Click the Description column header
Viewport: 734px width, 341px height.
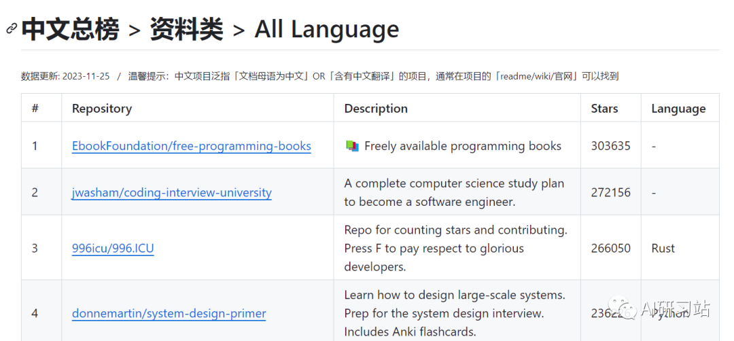(376, 109)
